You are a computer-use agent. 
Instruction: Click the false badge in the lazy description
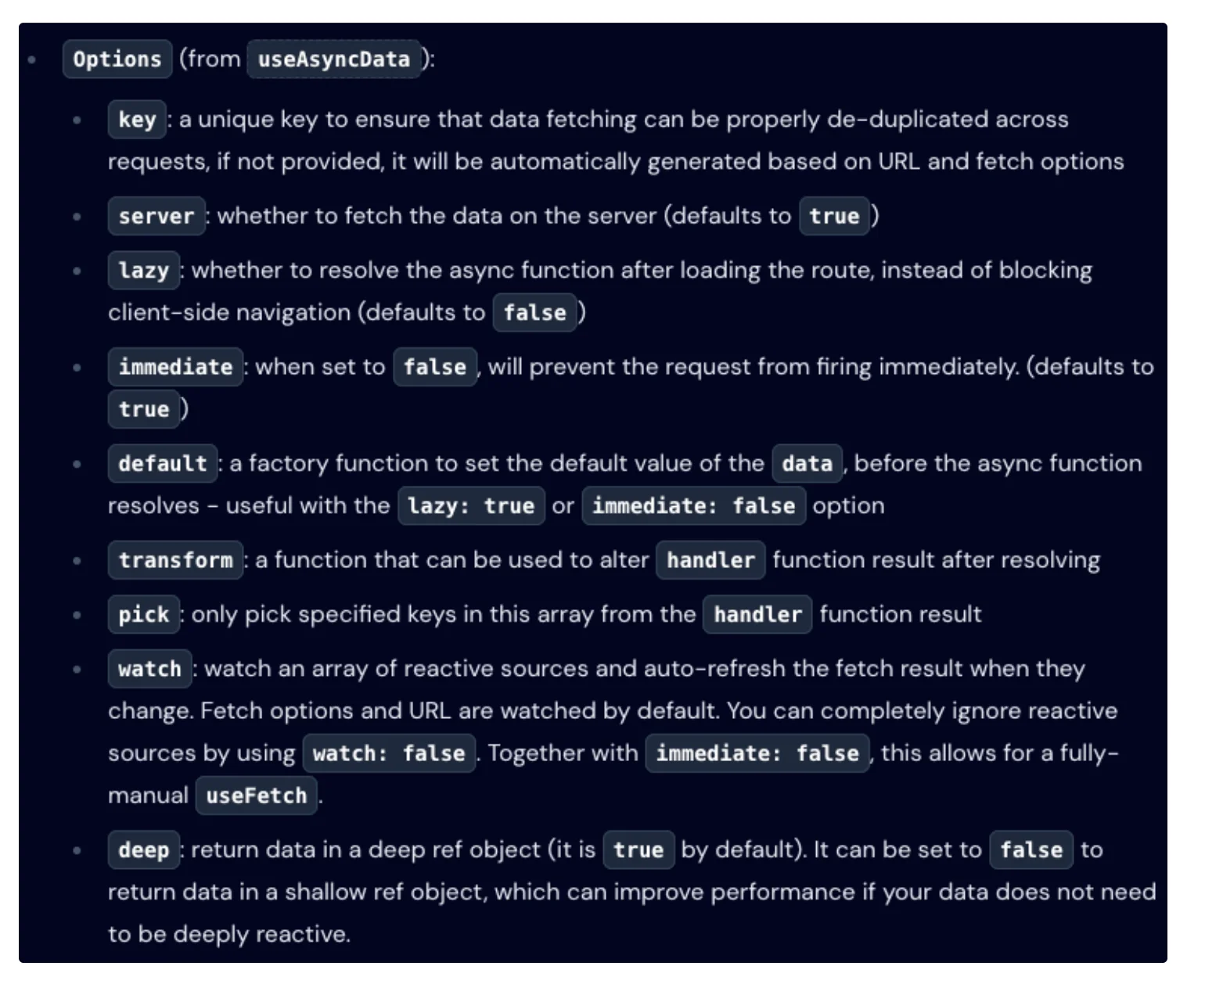pyautogui.click(x=534, y=313)
